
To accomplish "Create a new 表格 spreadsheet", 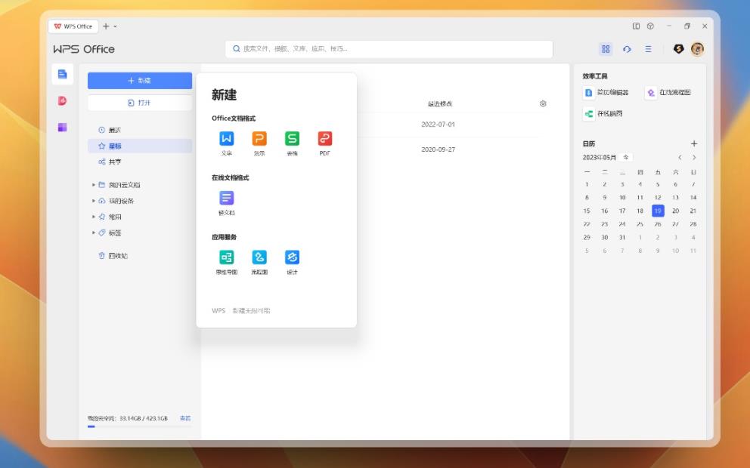I will pyautogui.click(x=292, y=143).
